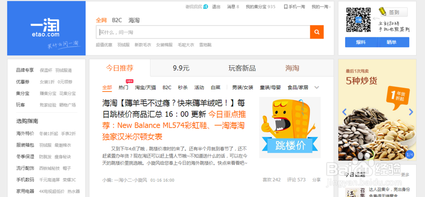This screenshot has height=197, width=425.
Task: Click the V1 level badge by username
Action: 205,7
